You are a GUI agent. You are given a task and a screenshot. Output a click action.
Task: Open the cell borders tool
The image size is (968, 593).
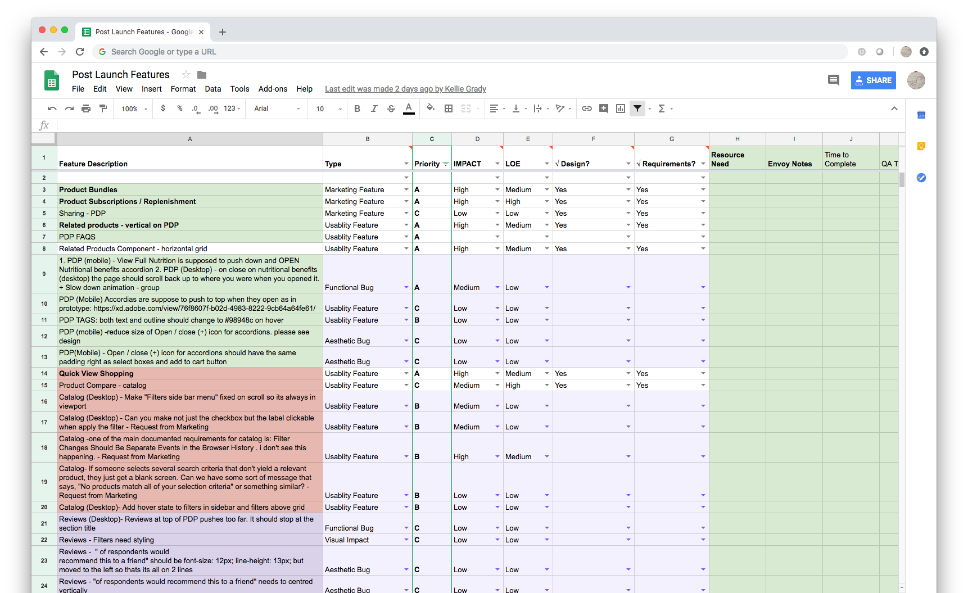click(449, 108)
